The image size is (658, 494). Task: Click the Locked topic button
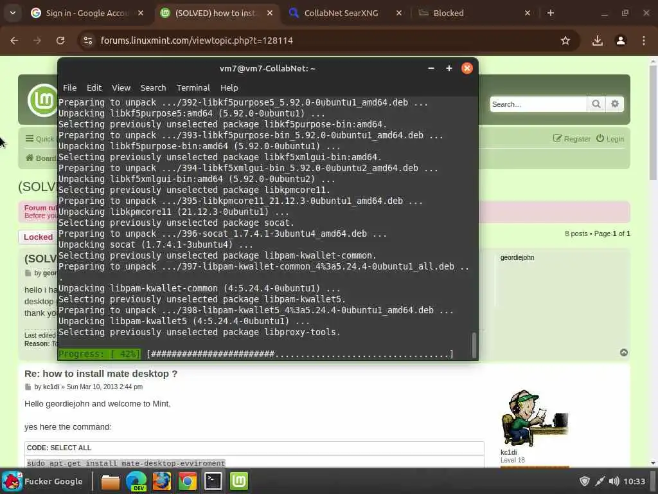point(38,237)
